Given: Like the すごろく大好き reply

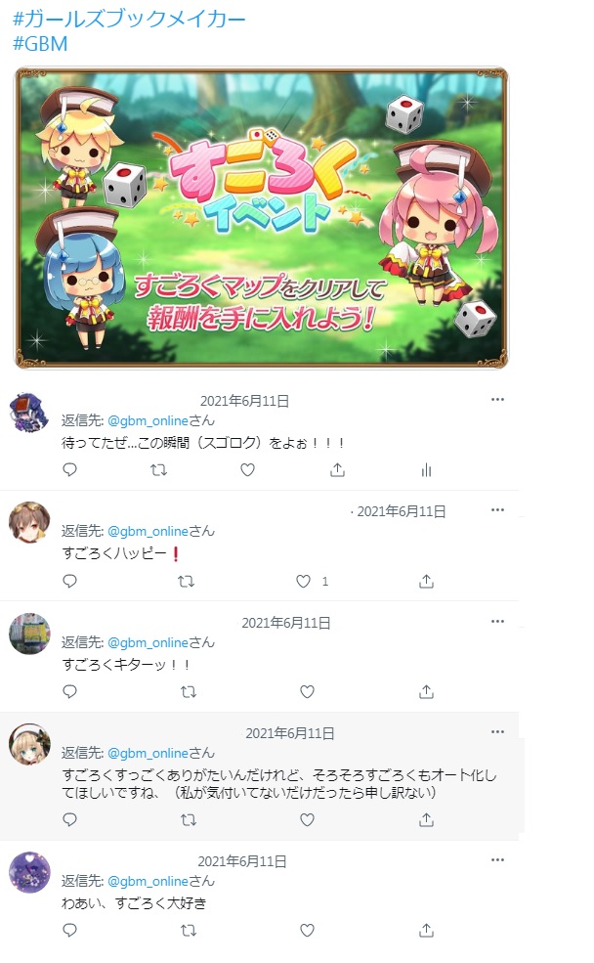Looking at the screenshot, I should click(307, 931).
